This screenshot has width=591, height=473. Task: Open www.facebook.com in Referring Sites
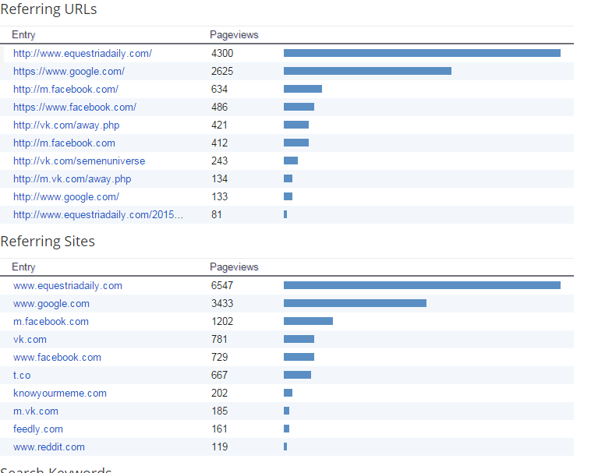[x=57, y=358]
